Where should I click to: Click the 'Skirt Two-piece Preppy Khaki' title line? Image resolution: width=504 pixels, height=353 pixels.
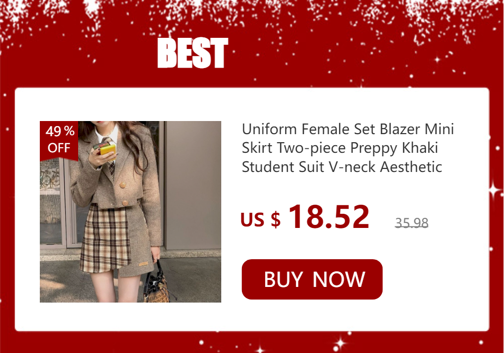tap(340, 148)
